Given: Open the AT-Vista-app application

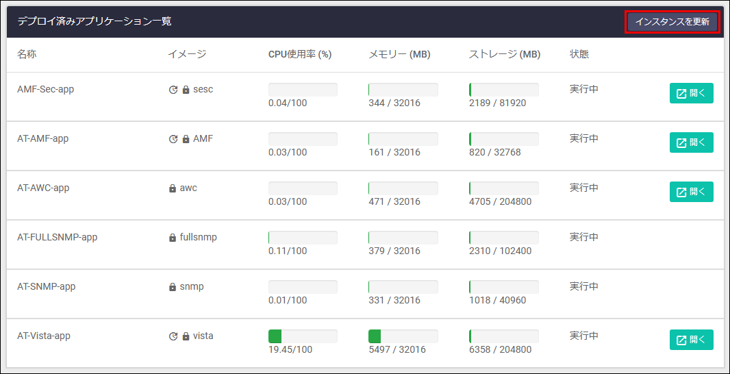Looking at the screenshot, I should [692, 340].
